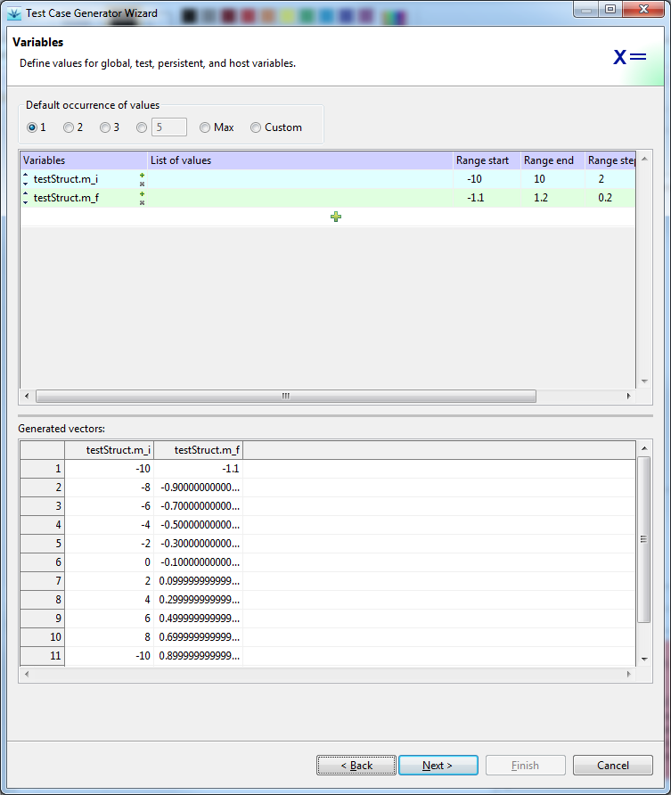Click delete x icon in testStruct.m_i row
The height and width of the screenshot is (795, 671).
click(x=142, y=184)
